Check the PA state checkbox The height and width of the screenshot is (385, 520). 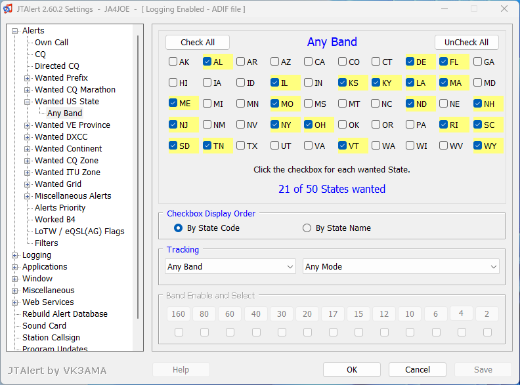click(x=410, y=125)
